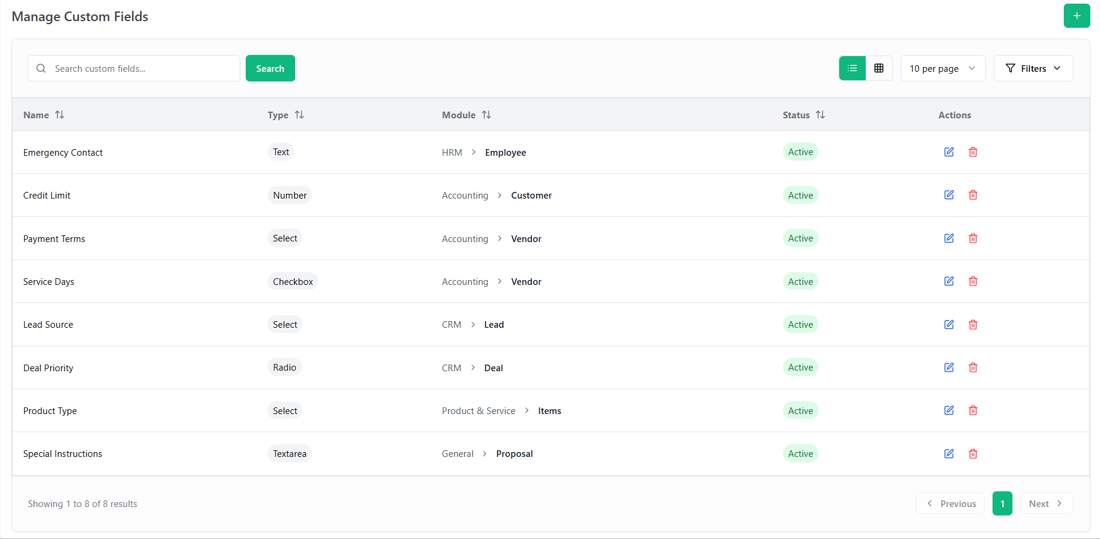
Task: Expand the Filters dropdown
Action: click(x=1033, y=68)
